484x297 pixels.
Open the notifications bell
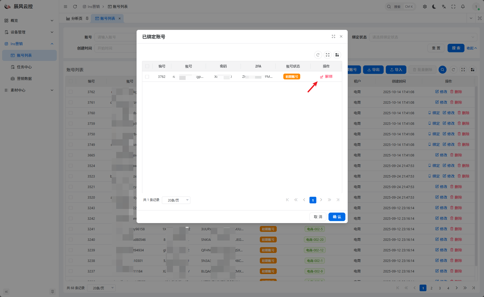point(463,7)
